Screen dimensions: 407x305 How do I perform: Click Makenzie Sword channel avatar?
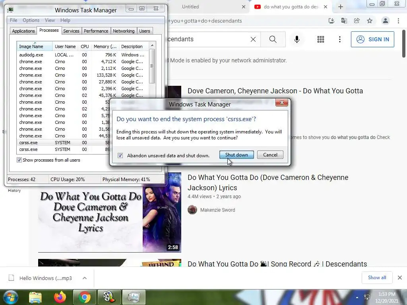tap(192, 210)
